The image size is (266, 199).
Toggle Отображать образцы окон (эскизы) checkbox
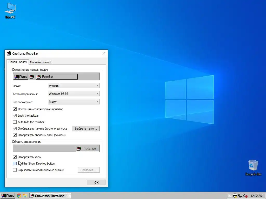click(15, 135)
